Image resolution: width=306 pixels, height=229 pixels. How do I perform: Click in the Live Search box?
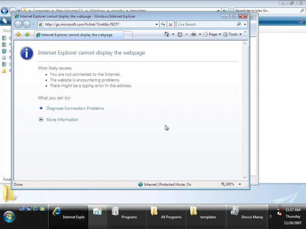coord(206,24)
